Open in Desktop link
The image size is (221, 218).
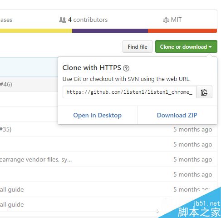click(x=98, y=115)
